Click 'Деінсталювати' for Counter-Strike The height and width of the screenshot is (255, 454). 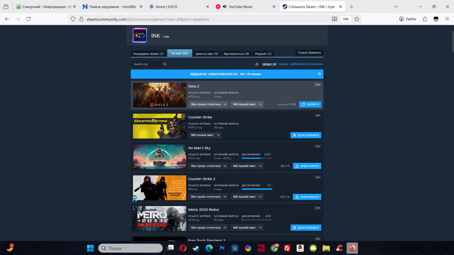click(306, 135)
